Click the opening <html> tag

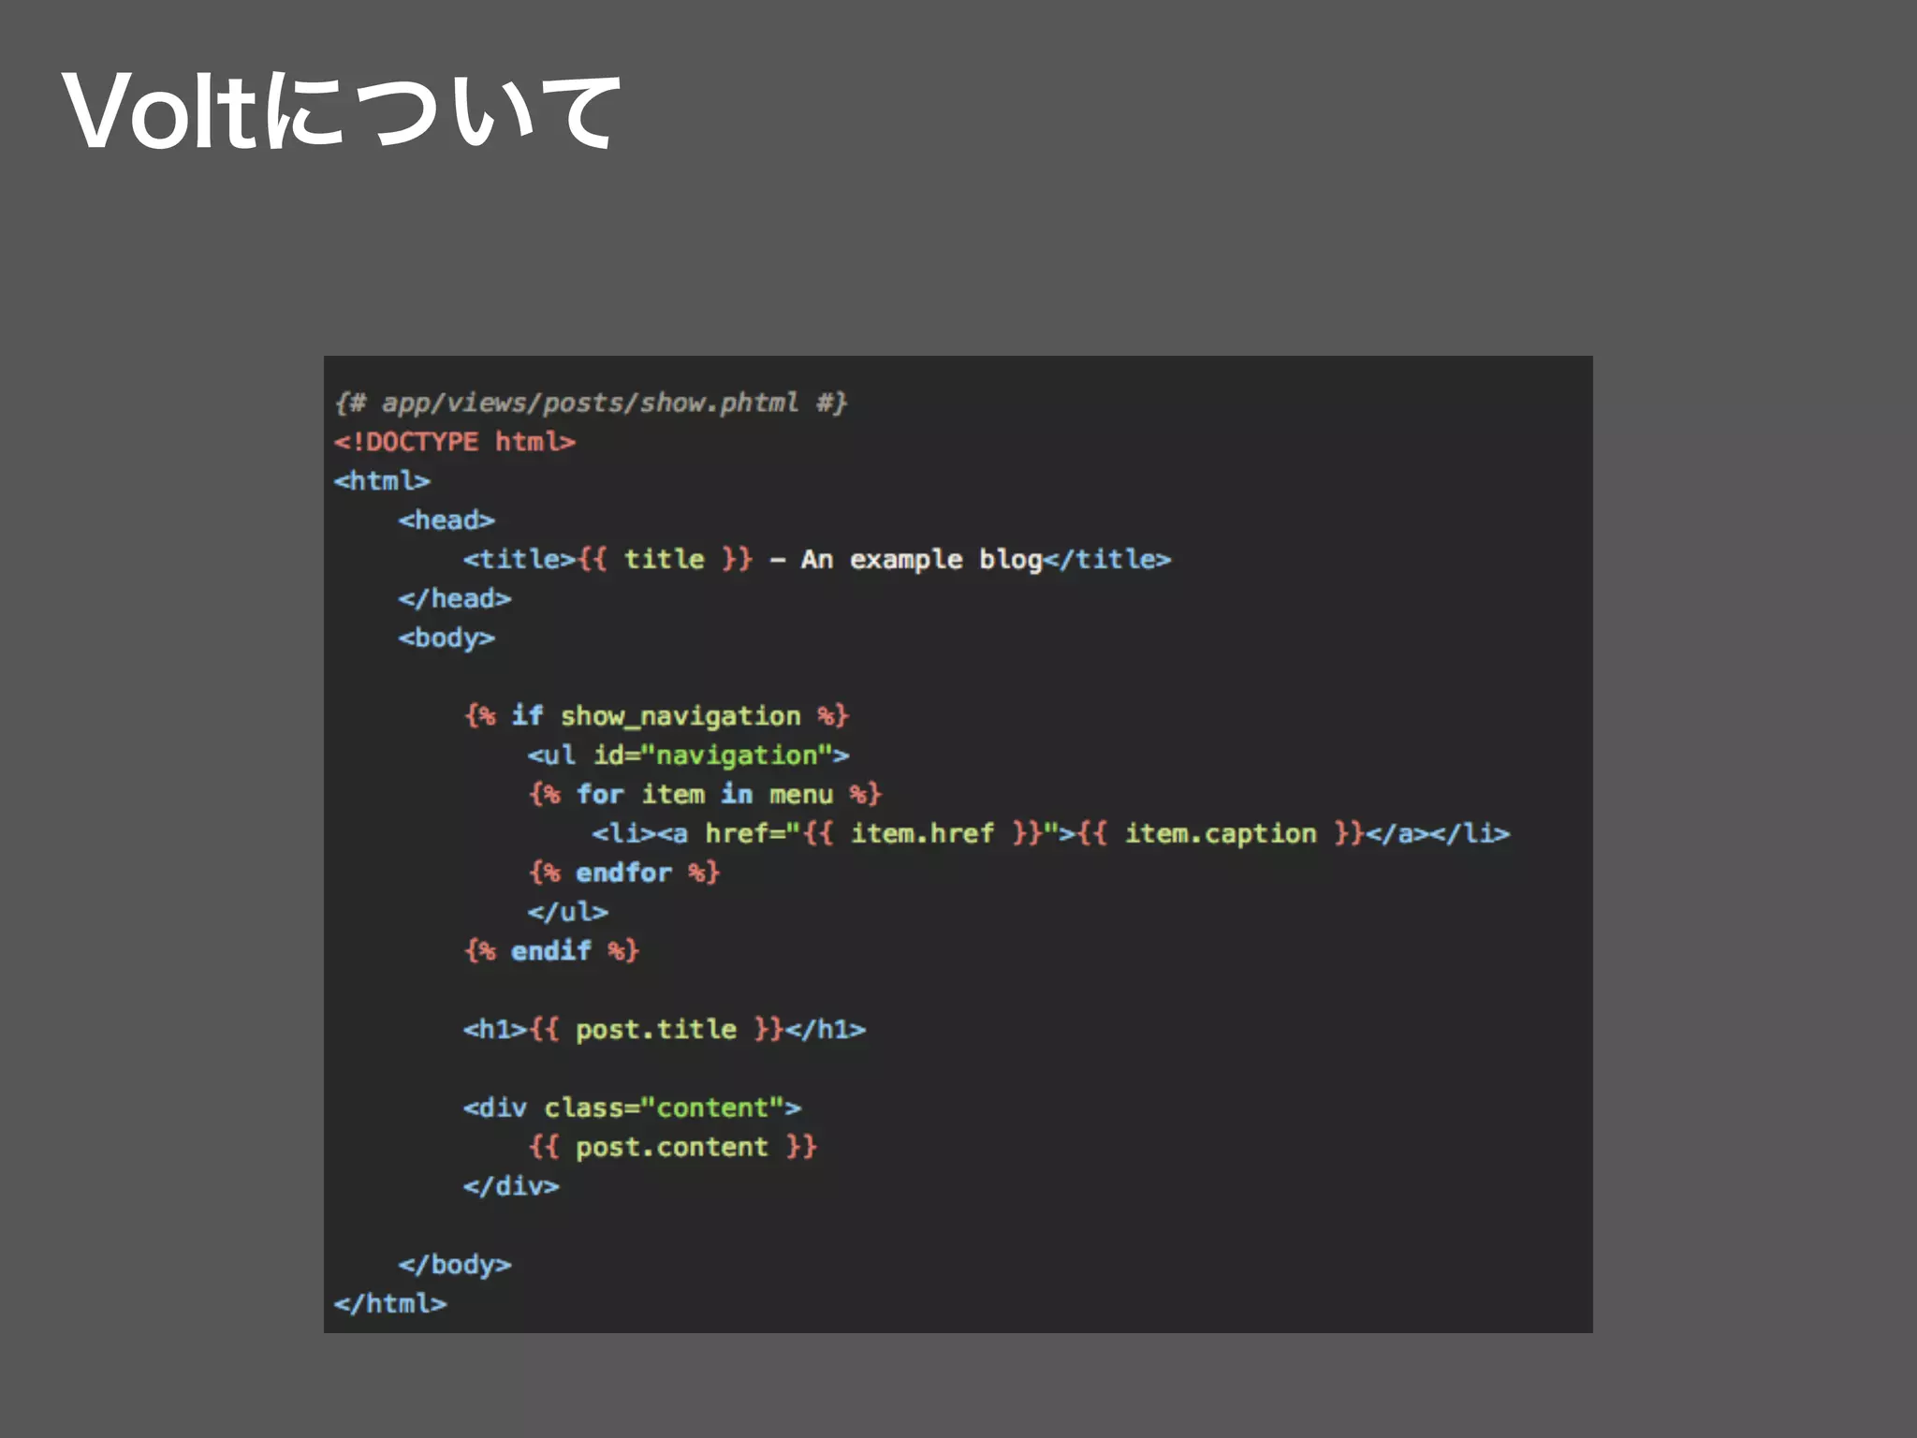click(x=382, y=481)
